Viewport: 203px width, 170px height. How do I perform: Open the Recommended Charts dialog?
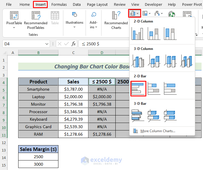116,20
